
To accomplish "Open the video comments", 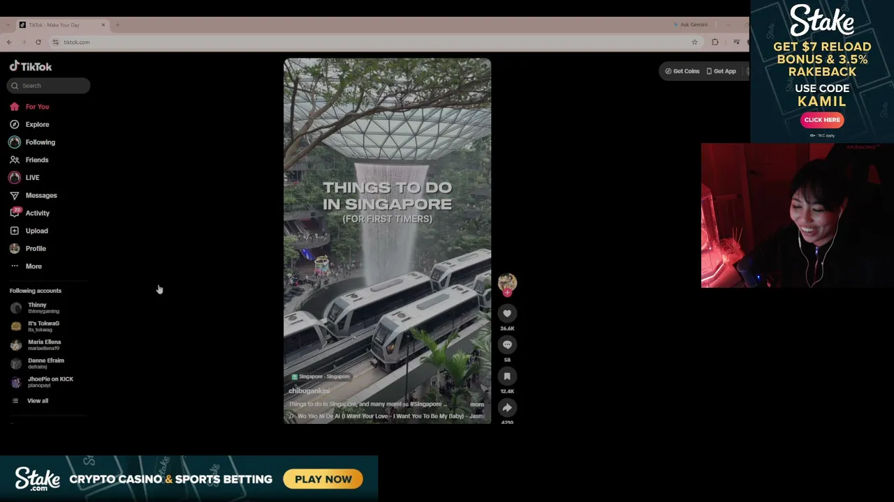I will 507,345.
